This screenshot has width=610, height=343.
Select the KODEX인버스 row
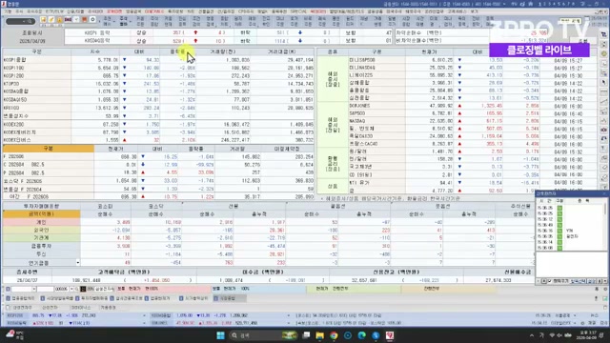pos(158,140)
